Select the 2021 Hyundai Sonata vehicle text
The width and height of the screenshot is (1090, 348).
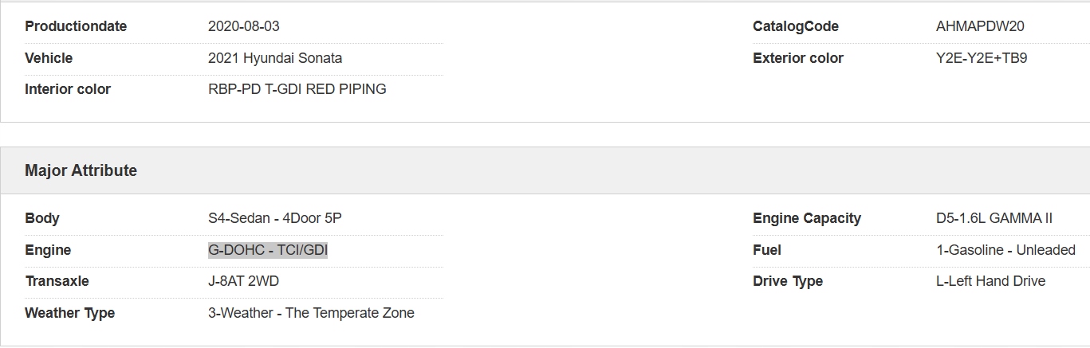274,58
